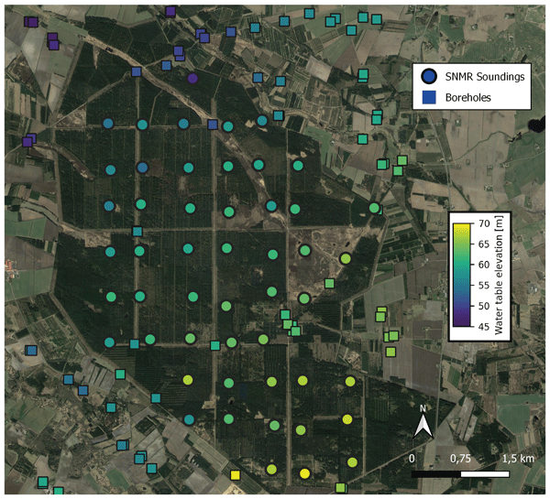
Task: Click the purple SNMR sounding circle near top
Action: click(192, 79)
